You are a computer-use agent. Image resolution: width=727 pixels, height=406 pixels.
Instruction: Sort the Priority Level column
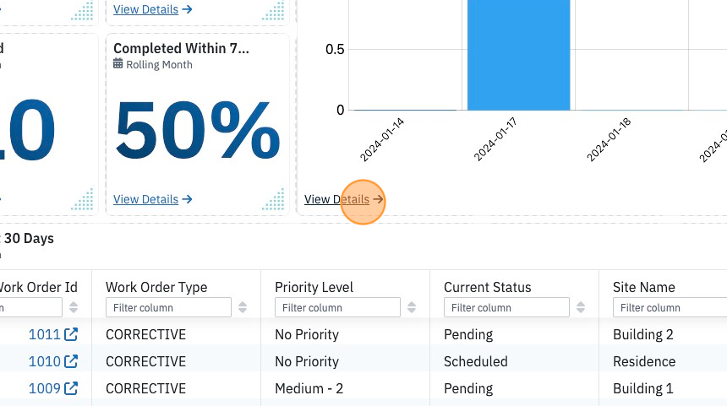412,307
